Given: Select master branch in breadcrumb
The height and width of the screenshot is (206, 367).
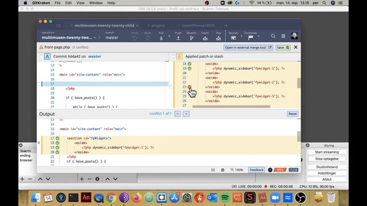Looking at the screenshot, I should tap(112, 37).
